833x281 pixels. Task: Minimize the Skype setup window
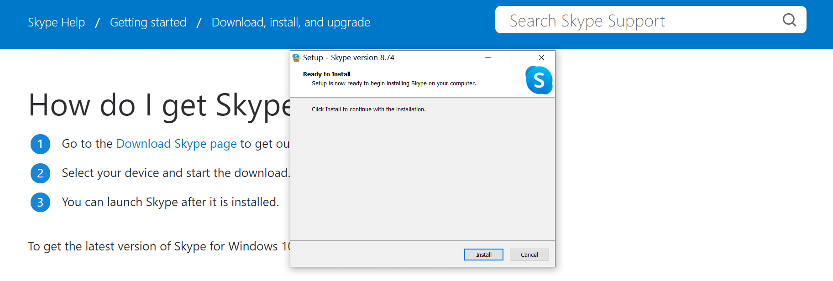point(488,57)
